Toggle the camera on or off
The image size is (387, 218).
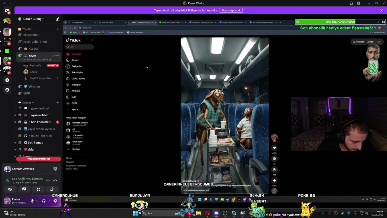point(10,189)
